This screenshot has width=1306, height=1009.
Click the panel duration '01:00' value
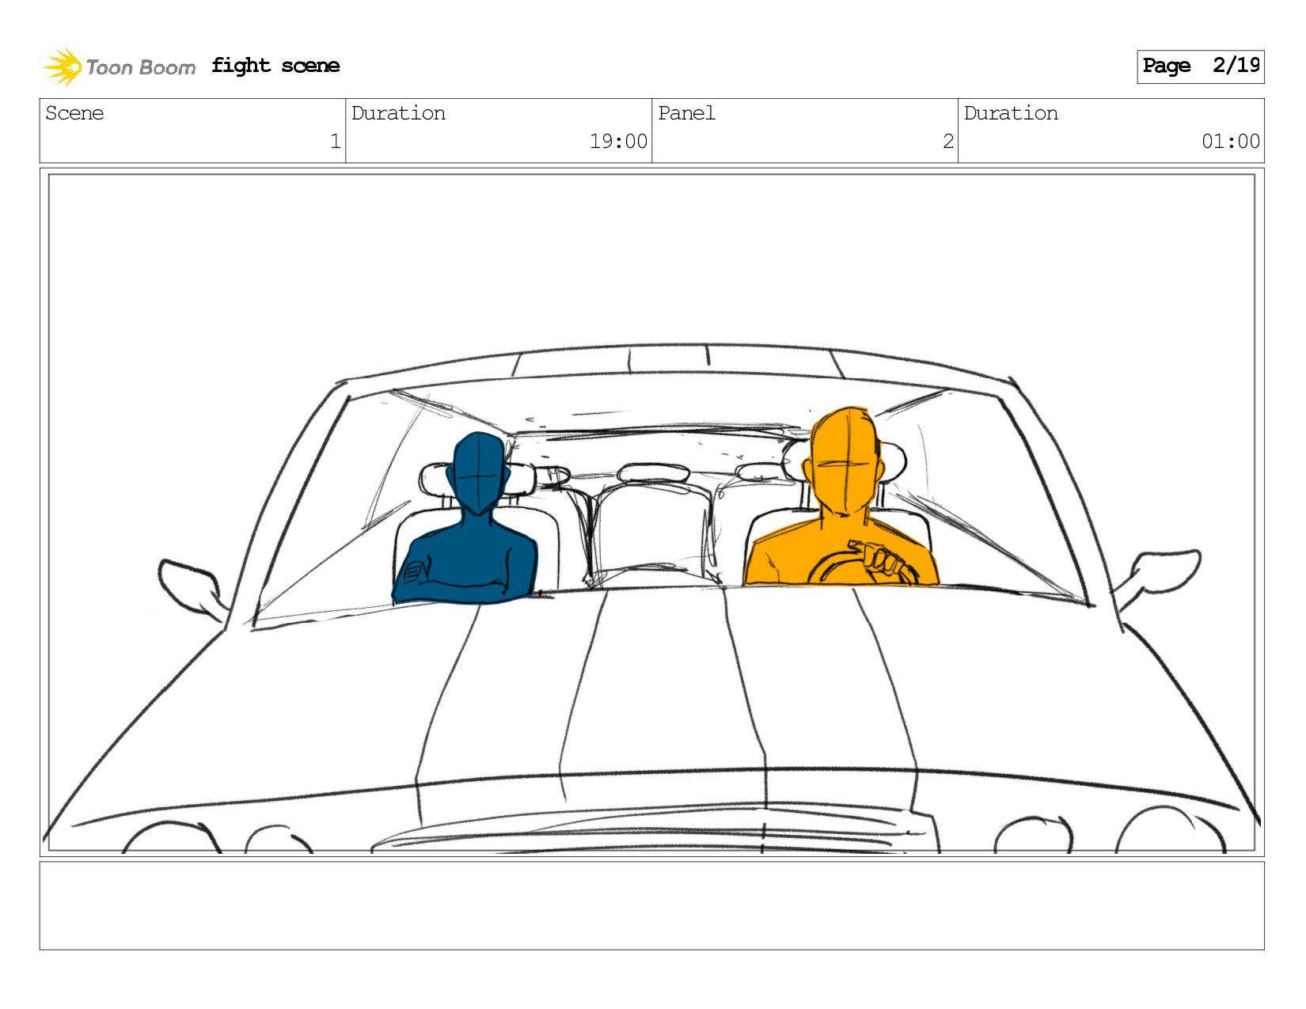[1231, 142]
